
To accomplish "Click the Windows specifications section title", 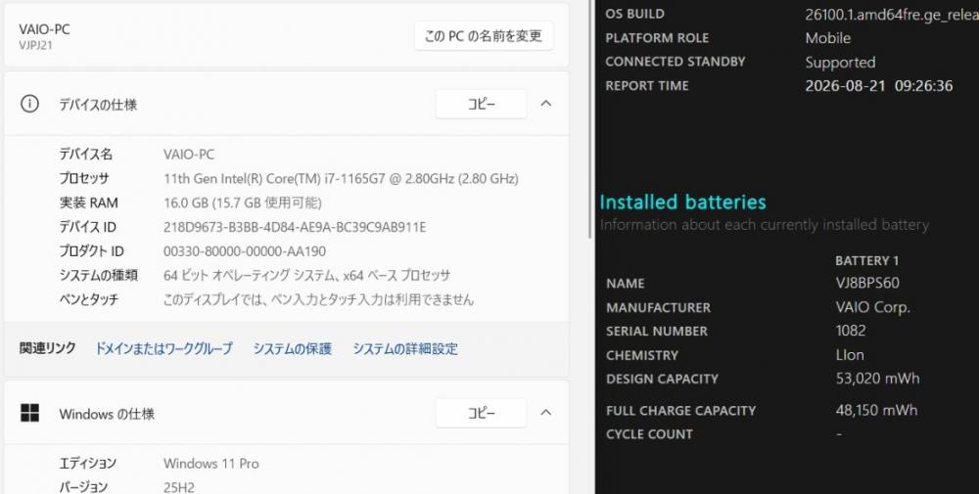I will [107, 414].
